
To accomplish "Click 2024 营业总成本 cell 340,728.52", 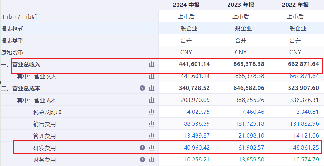I will click(194, 88).
